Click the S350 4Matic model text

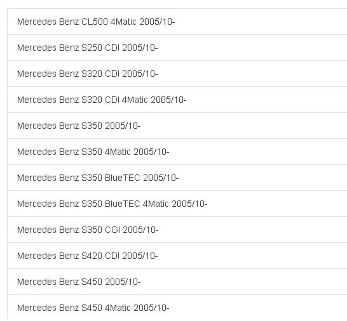(106, 152)
